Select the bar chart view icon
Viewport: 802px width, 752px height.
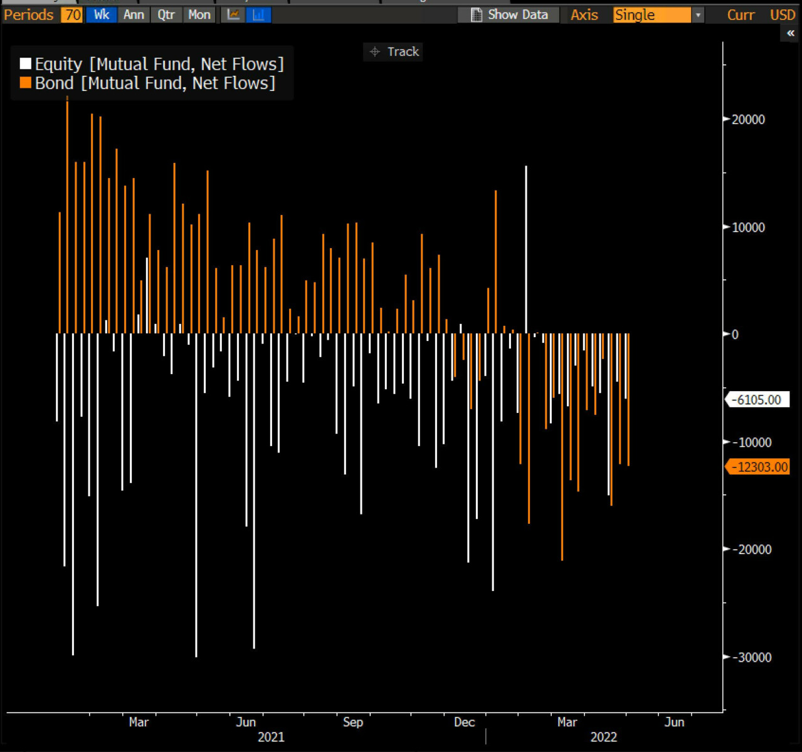pos(258,14)
